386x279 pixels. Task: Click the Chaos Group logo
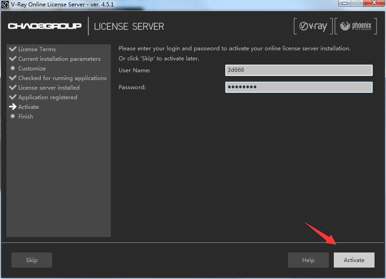44,26
